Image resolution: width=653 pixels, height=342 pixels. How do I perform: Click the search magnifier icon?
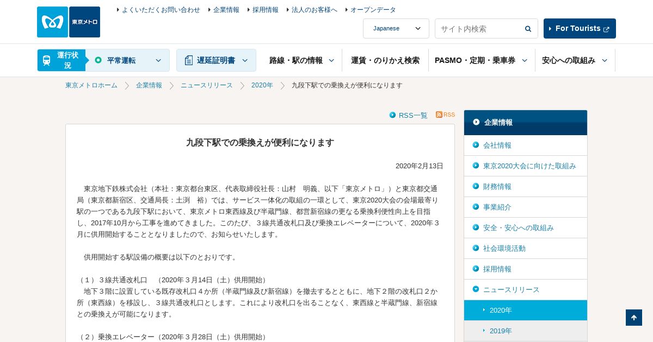[528, 29]
